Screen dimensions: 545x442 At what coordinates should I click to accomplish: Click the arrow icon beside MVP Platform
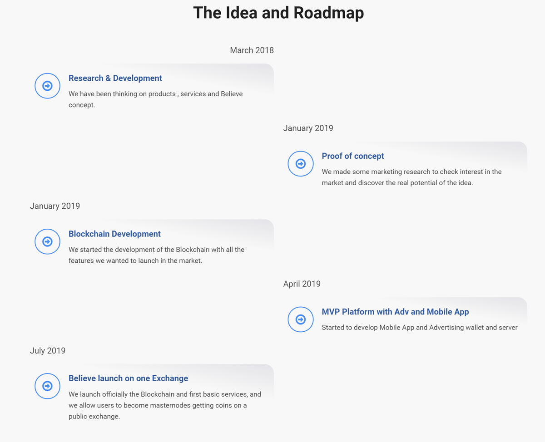point(301,319)
